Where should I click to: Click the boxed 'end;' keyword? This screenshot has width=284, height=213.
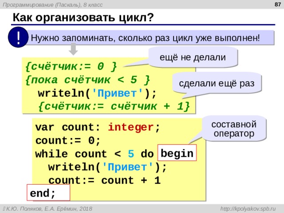point(48,193)
